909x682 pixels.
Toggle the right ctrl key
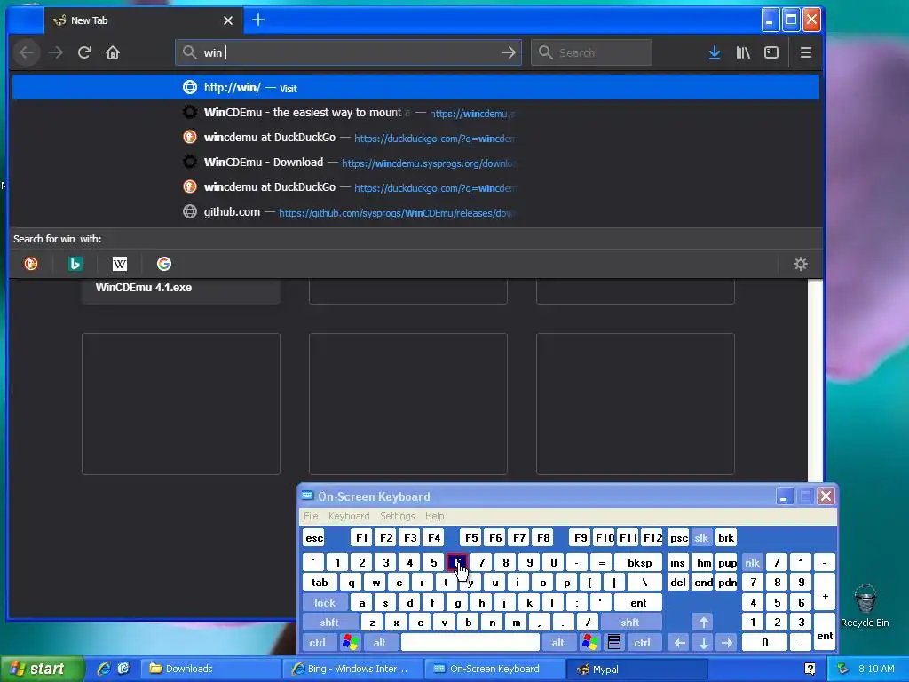click(x=642, y=643)
